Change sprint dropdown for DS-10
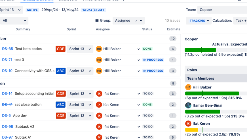Viewport: 247px width, 140px height. pyautogui.click(x=80, y=71)
